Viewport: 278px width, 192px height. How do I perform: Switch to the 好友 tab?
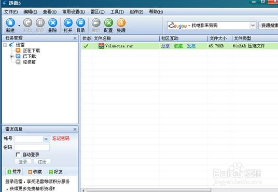[x=55, y=172]
